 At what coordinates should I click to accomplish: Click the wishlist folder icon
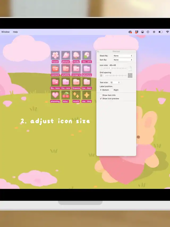[66, 69]
